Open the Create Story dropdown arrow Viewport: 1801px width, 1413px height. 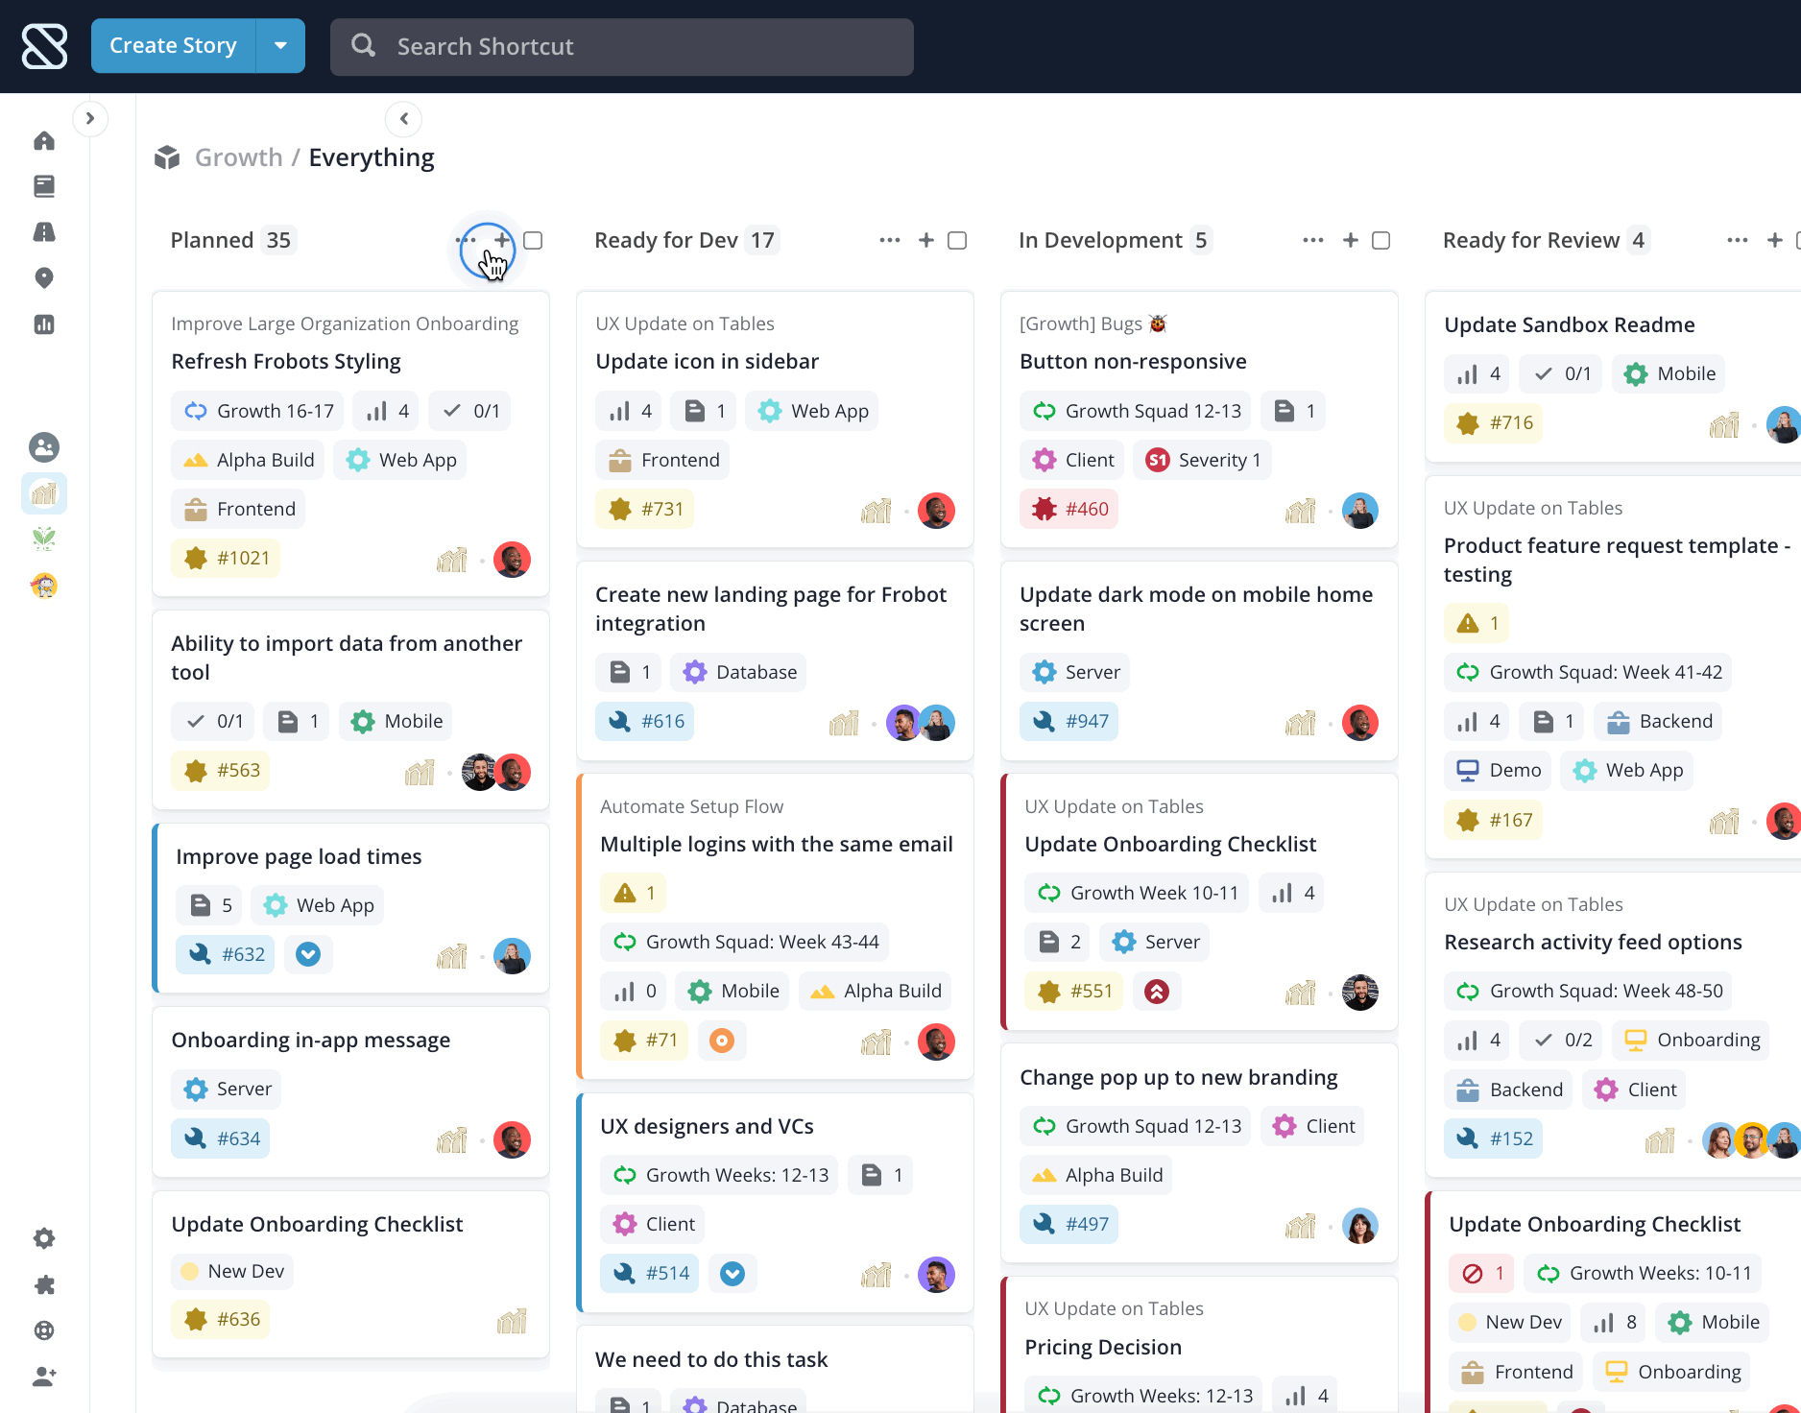pyautogui.click(x=280, y=45)
